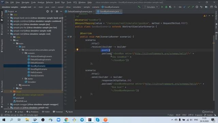Open the Structure side tool window

[2, 86]
